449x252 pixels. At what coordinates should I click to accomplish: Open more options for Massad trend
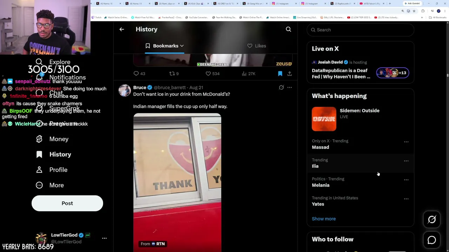tap(406, 142)
